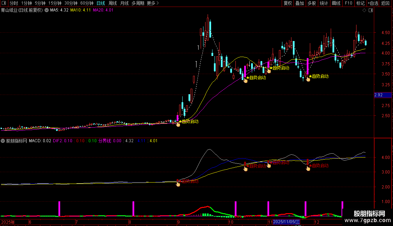
Task: Click the upper T marker on the September rally
Action: (198, 47)
